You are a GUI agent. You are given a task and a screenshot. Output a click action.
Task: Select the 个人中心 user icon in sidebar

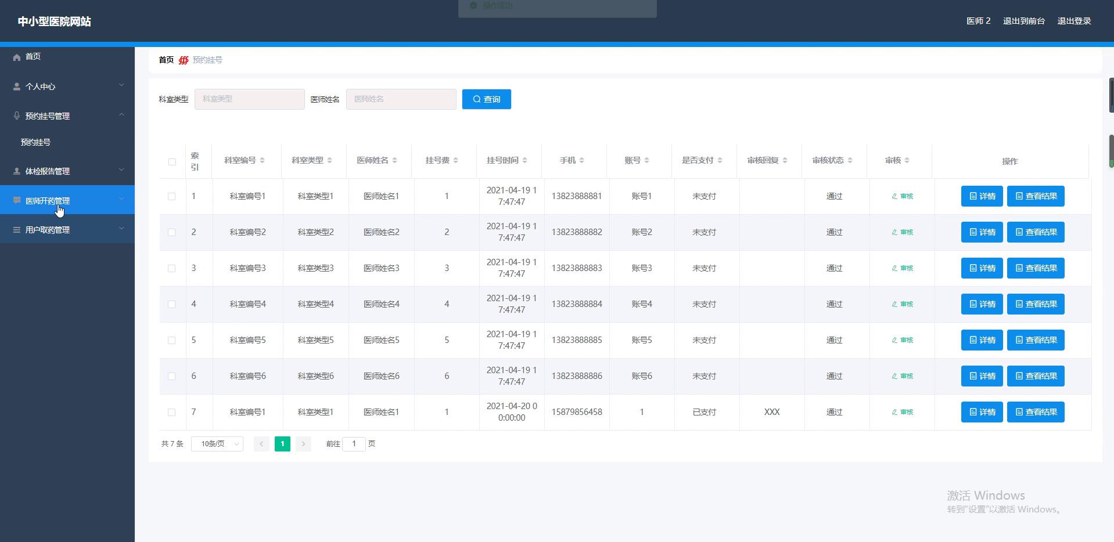pos(16,86)
